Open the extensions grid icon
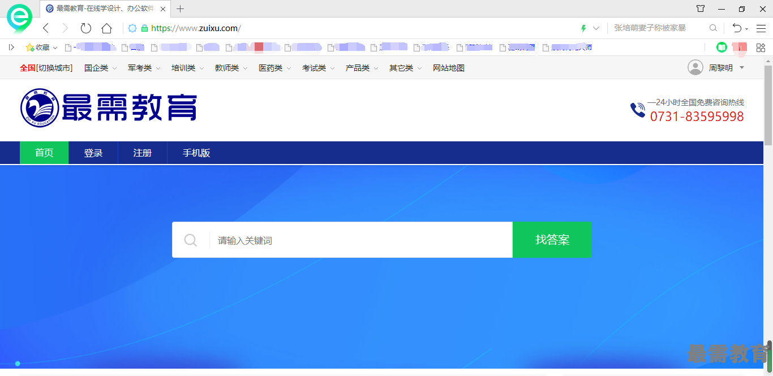This screenshot has height=376, width=773. pyautogui.click(x=761, y=47)
